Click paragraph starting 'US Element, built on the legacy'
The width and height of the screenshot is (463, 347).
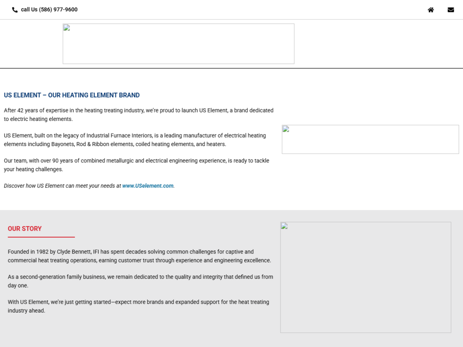pos(135,140)
